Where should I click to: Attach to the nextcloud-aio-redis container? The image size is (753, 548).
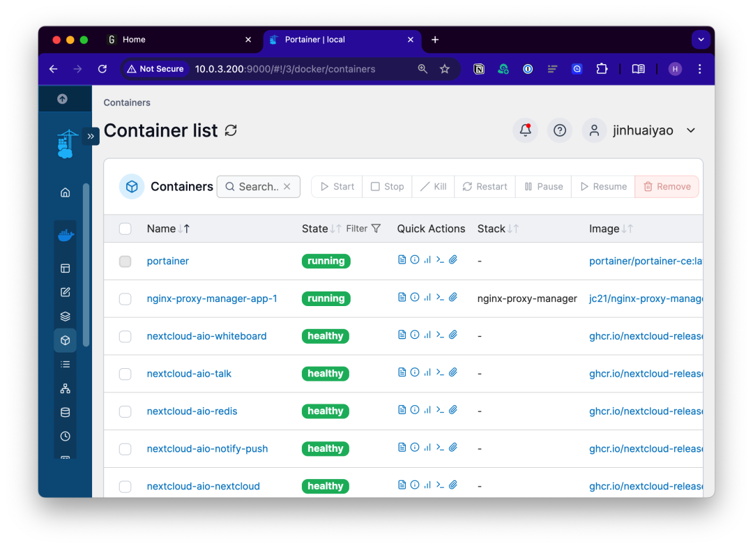[x=452, y=409]
